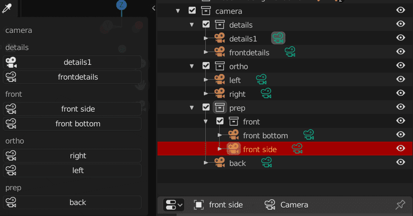Select the left camera in outliner
This screenshot has width=413, height=216.
[235, 80]
